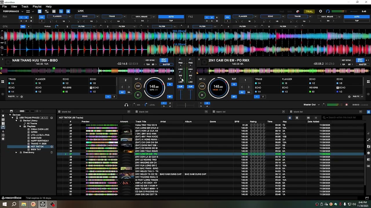Enable AU gain mode on deck 1
371x208 pixels.
(x=122, y=92)
